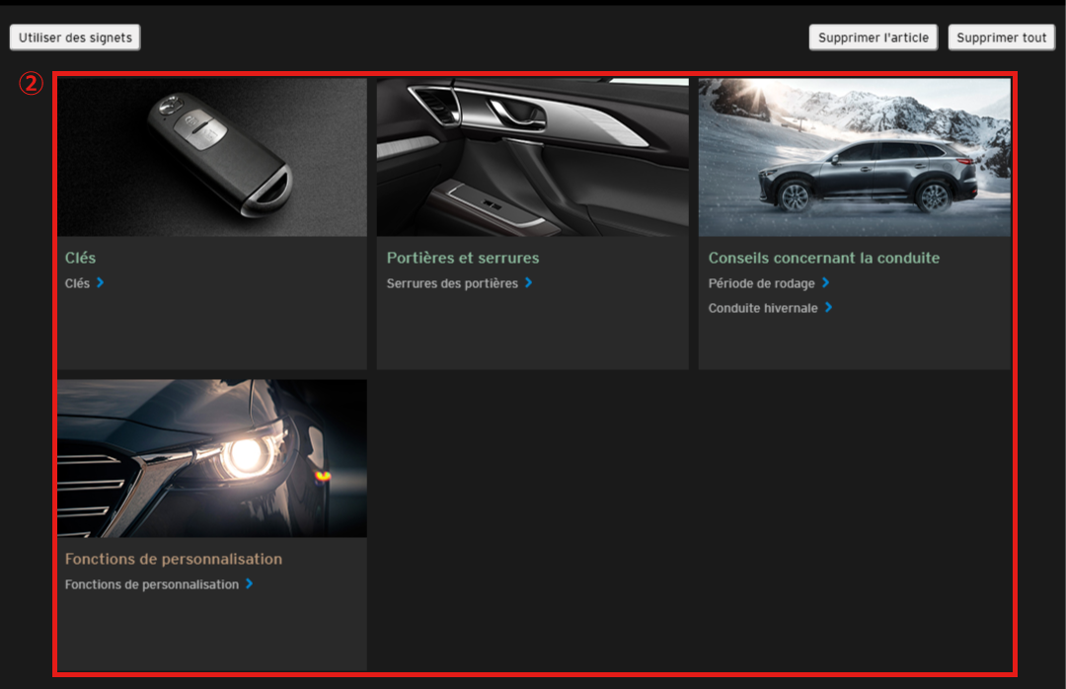Select the Conseils concernant la conduite heading
The width and height of the screenshot is (1066, 689).
click(x=823, y=258)
